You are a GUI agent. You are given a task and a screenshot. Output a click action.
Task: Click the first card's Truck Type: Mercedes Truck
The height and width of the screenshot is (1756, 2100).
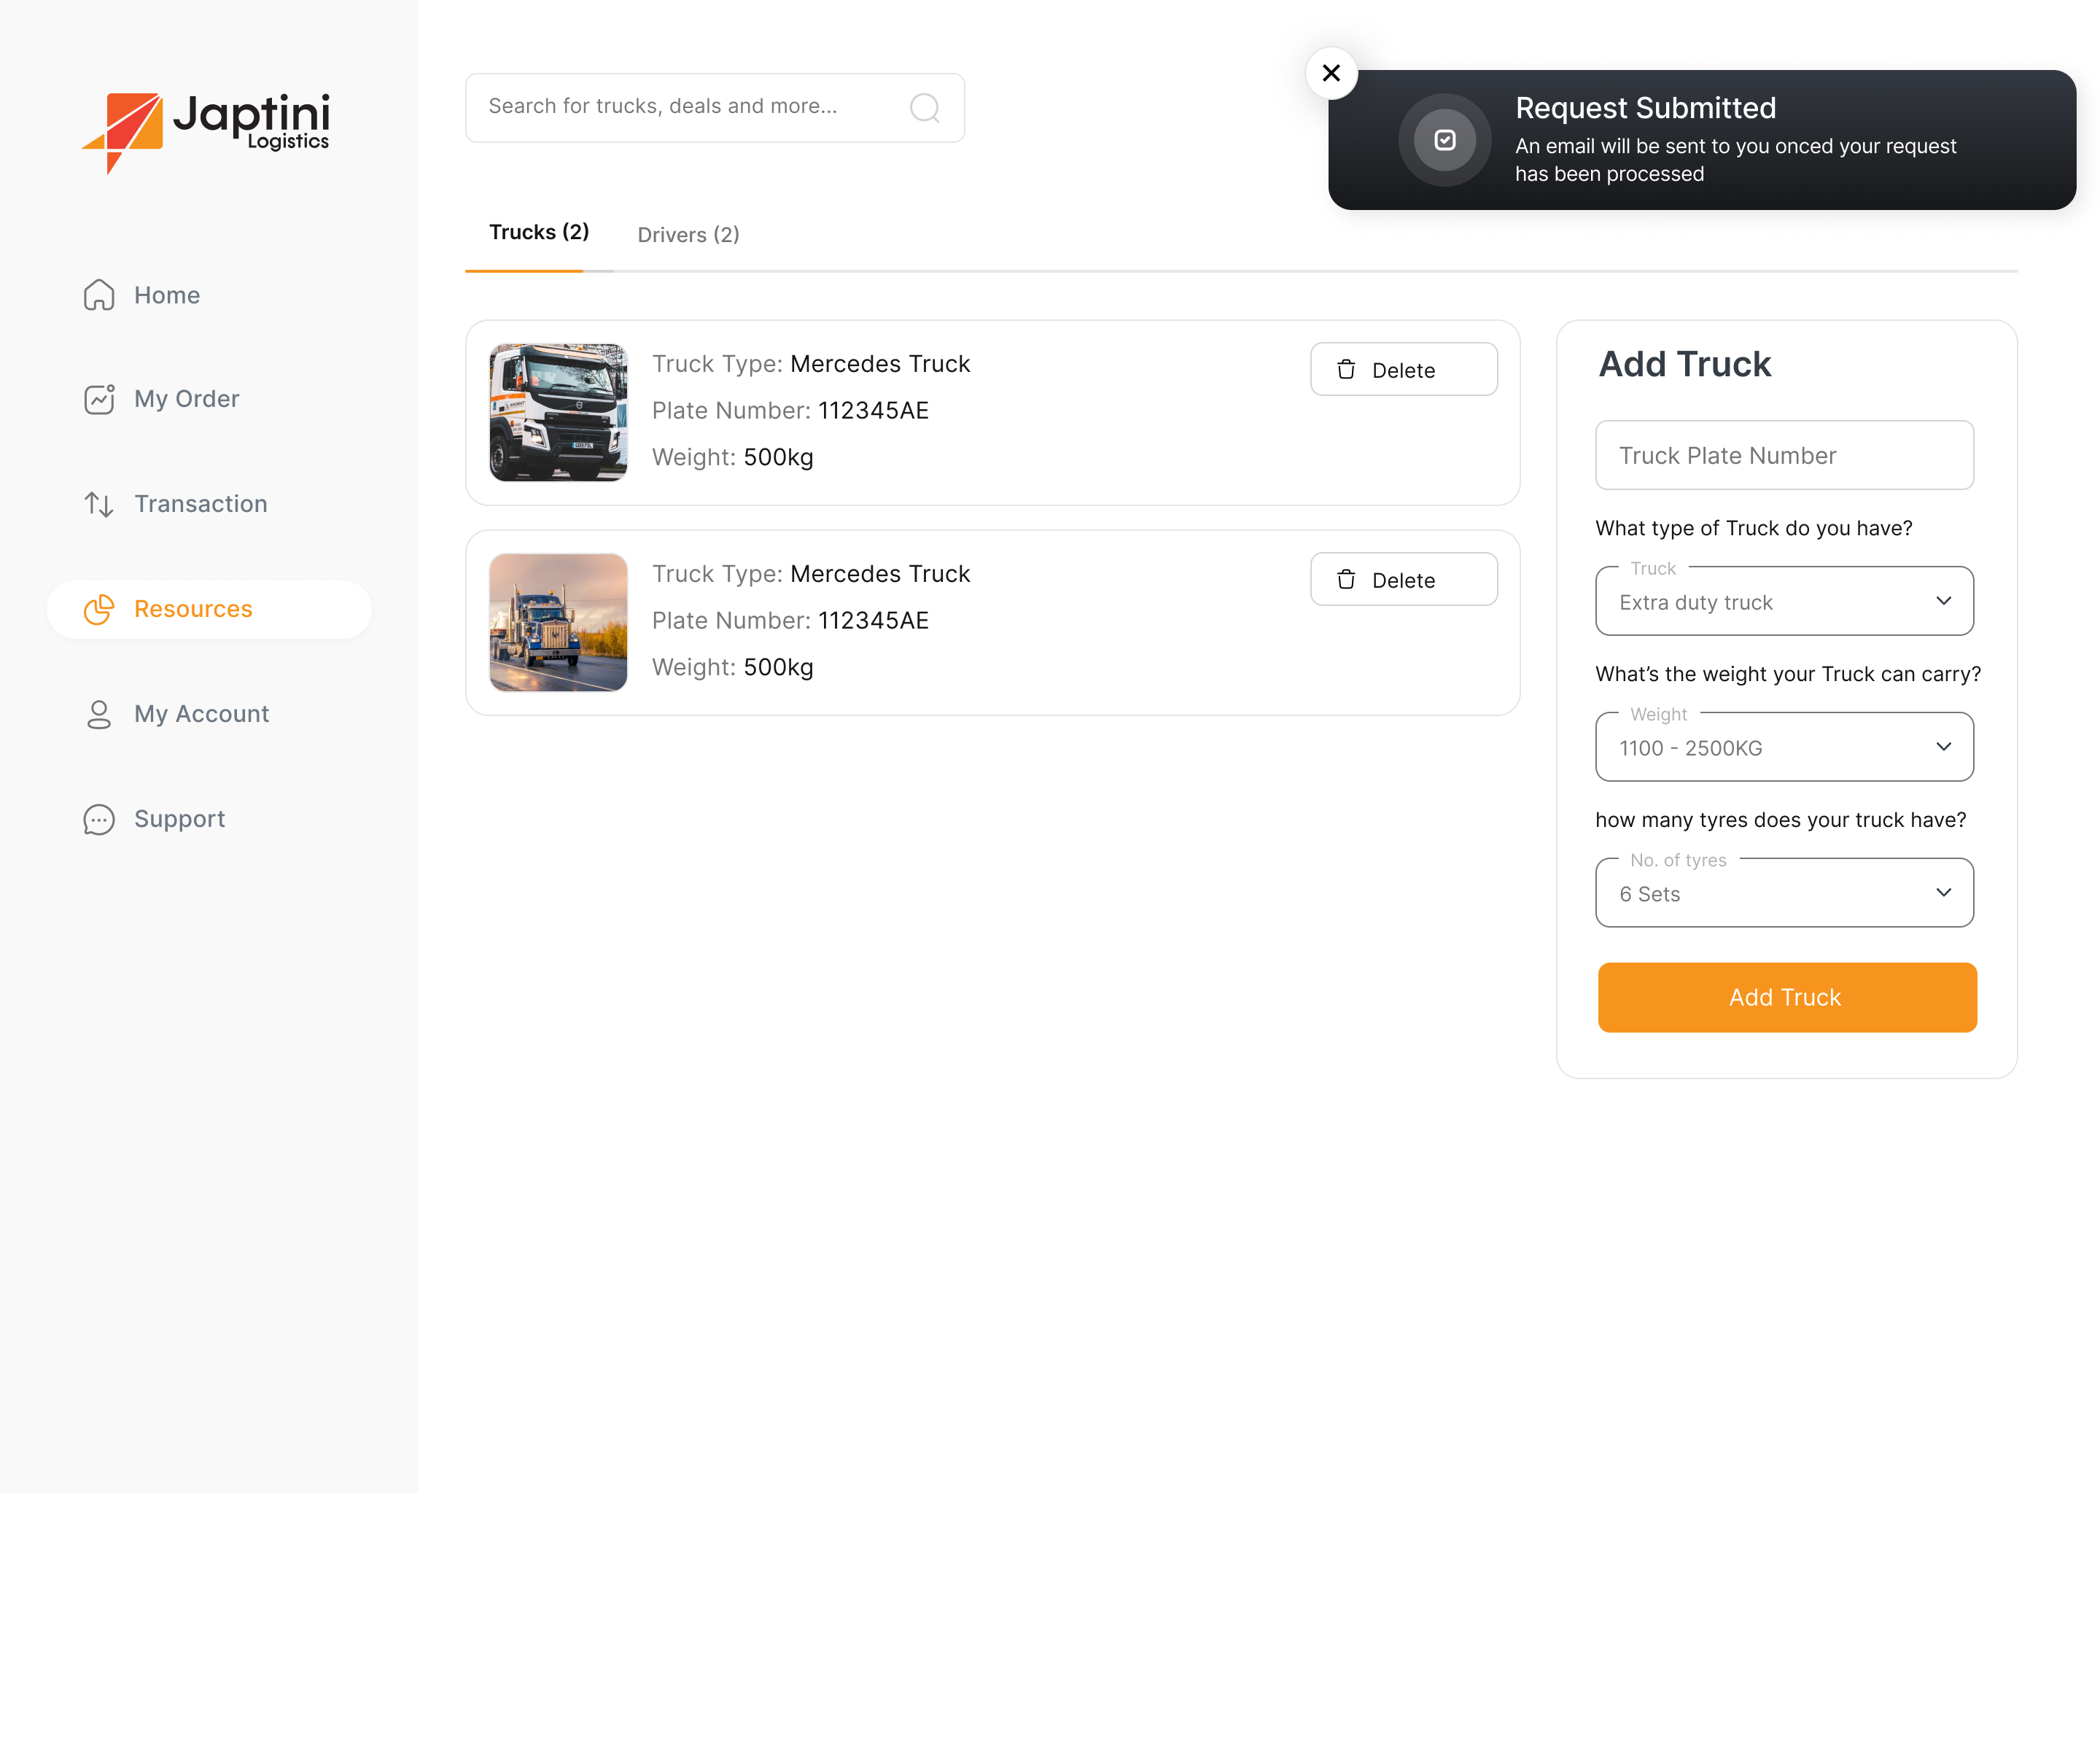click(811, 364)
